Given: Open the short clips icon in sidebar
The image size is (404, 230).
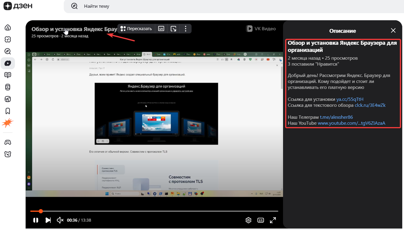Looking at the screenshot, I should coord(7,87).
